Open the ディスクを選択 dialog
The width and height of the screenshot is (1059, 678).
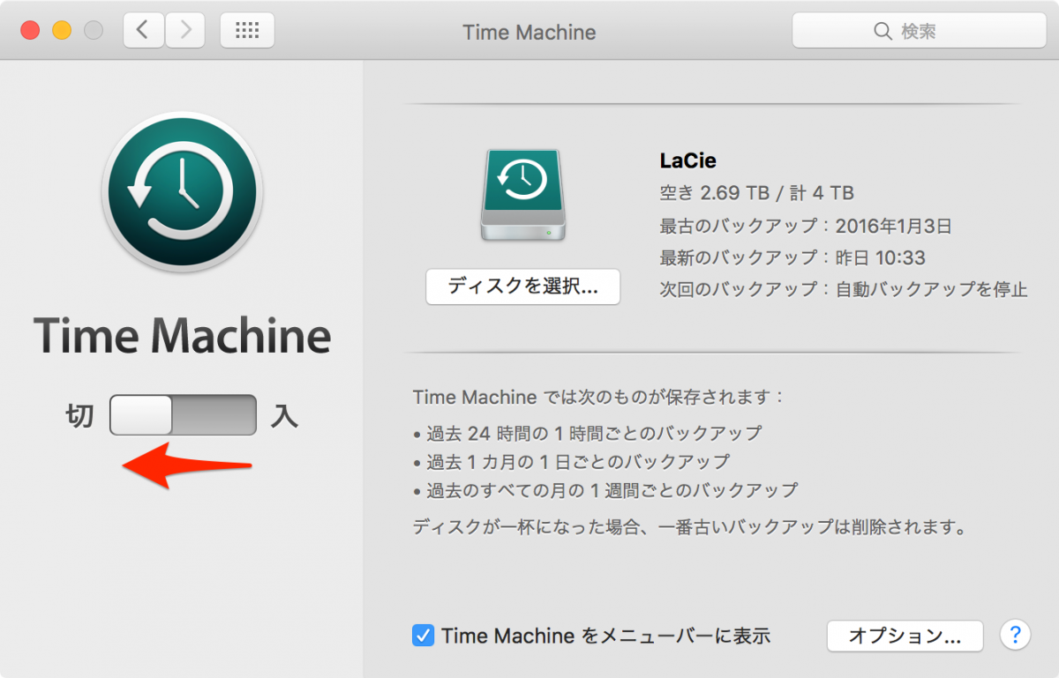(522, 287)
